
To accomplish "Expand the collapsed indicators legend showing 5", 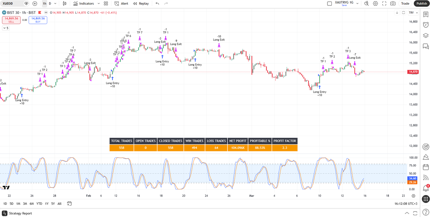I will 6,28.
